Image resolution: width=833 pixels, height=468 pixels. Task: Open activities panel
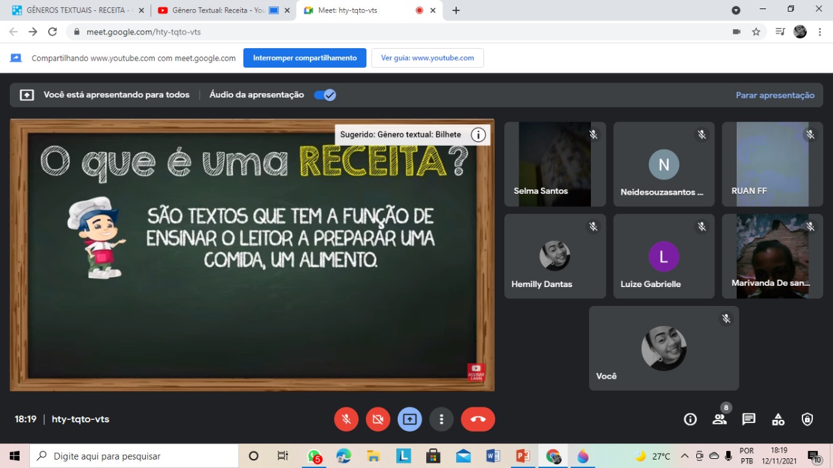[778, 419]
